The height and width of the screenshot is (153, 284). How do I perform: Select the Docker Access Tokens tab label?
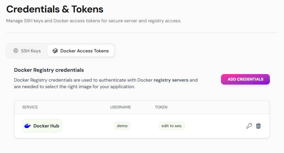(x=84, y=51)
